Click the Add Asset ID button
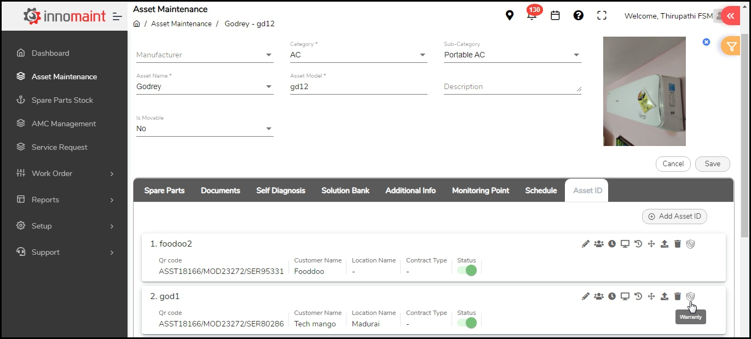The height and width of the screenshot is (339, 751). click(x=674, y=217)
